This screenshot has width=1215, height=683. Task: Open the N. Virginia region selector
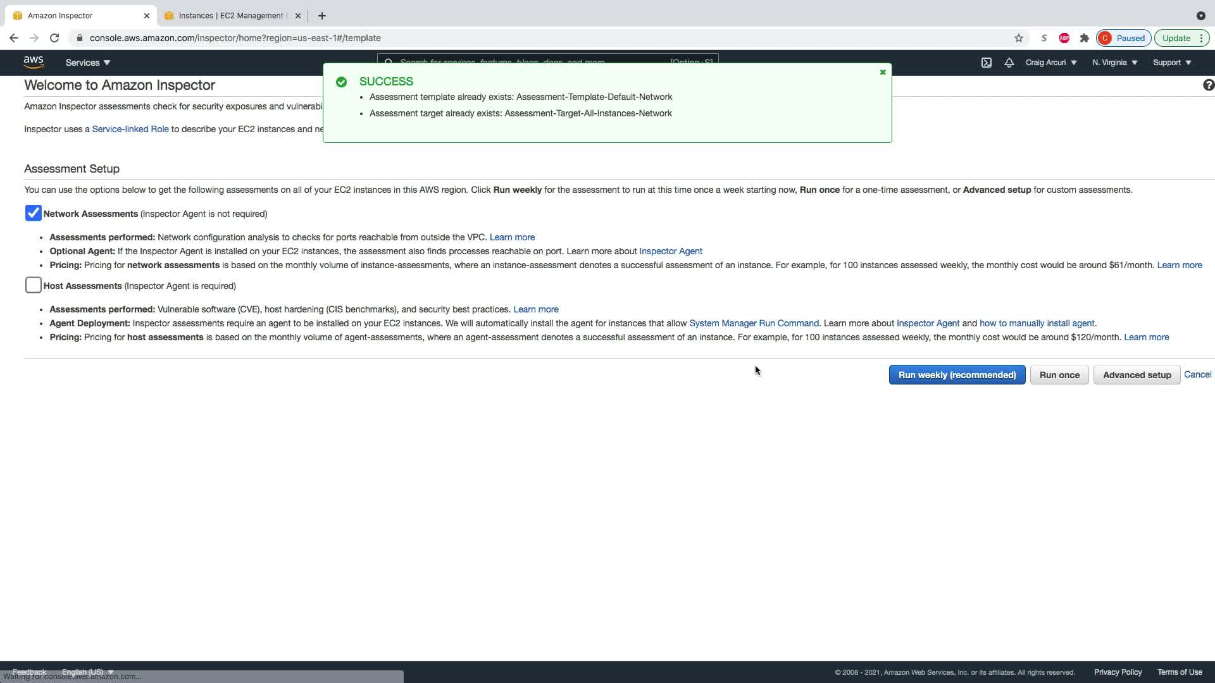tap(1114, 63)
